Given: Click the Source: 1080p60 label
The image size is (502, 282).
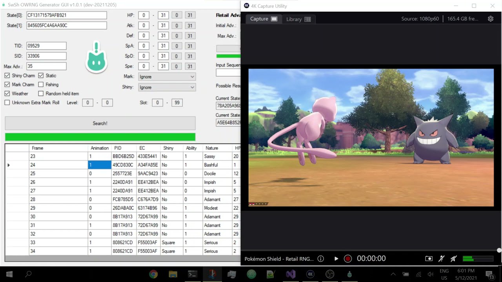Looking at the screenshot, I should pyautogui.click(x=420, y=19).
